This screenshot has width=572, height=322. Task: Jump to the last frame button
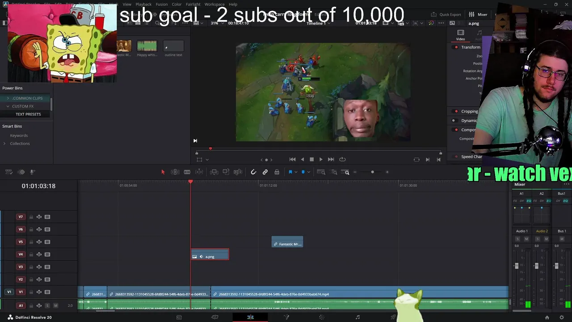(x=331, y=159)
